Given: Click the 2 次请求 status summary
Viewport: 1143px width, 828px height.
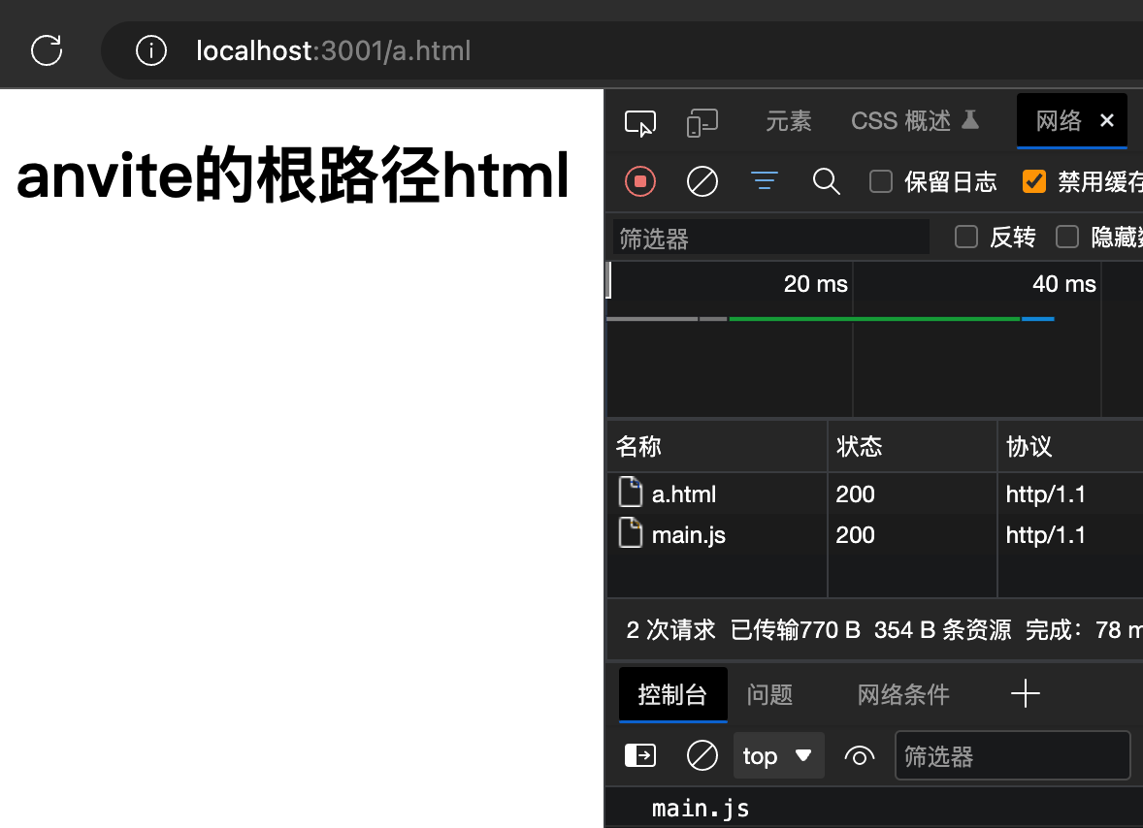Looking at the screenshot, I should point(670,630).
